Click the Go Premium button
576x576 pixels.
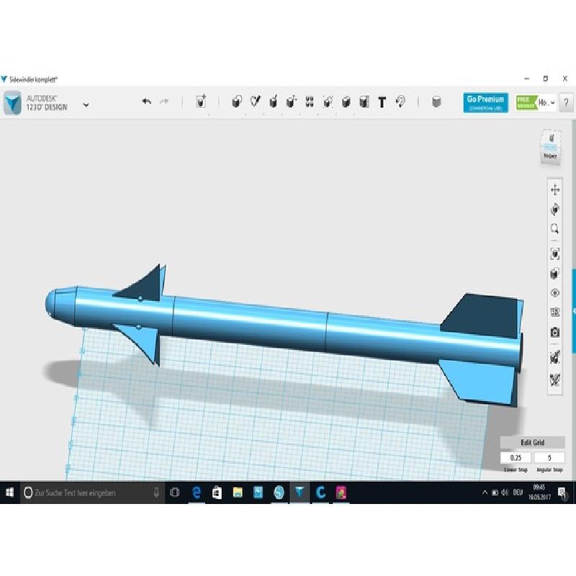[x=485, y=102]
